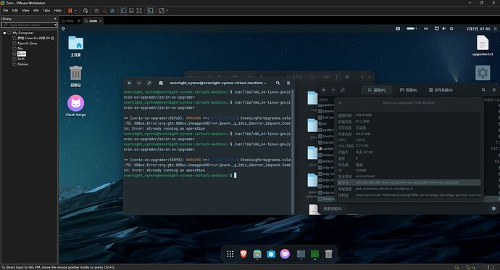
Task: Open the stretch guest dropdown arrow
Action: (x=167, y=11)
